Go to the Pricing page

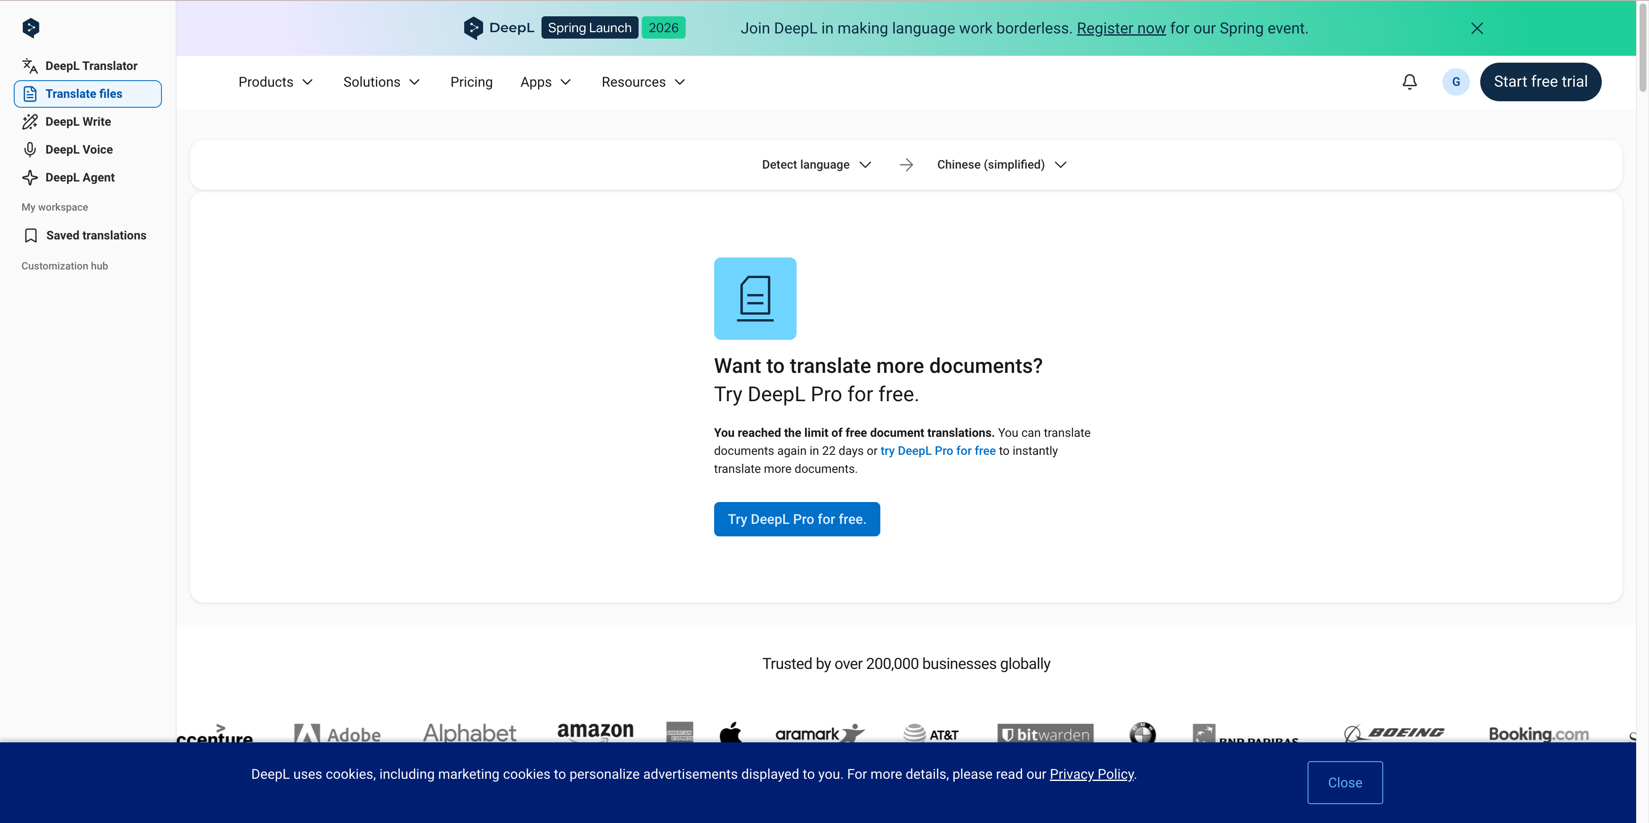471,82
